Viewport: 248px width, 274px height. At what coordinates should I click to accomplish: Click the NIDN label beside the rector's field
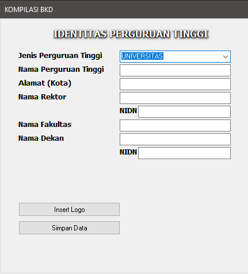click(128, 111)
